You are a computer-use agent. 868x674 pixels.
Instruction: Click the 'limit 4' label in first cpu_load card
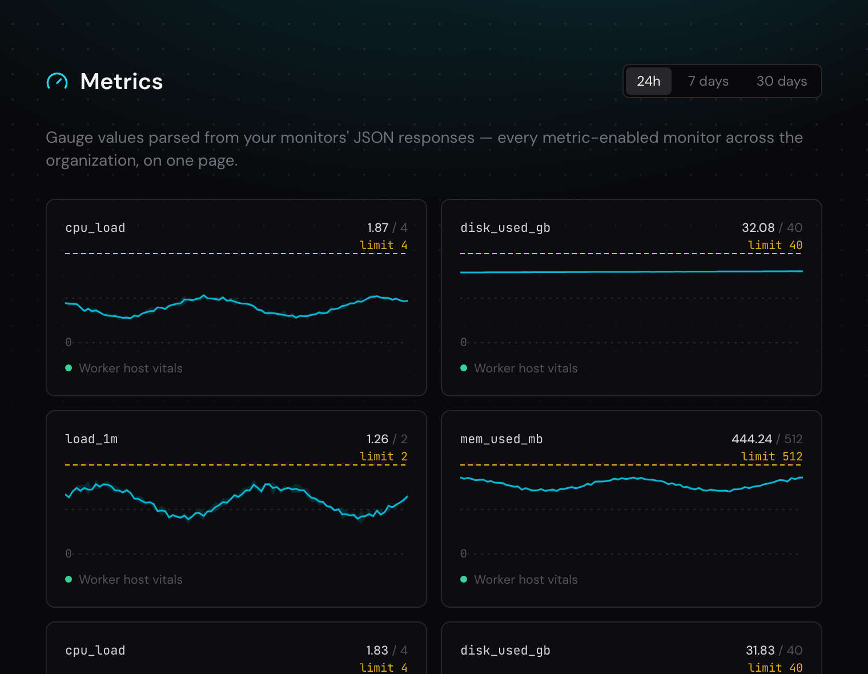click(384, 245)
